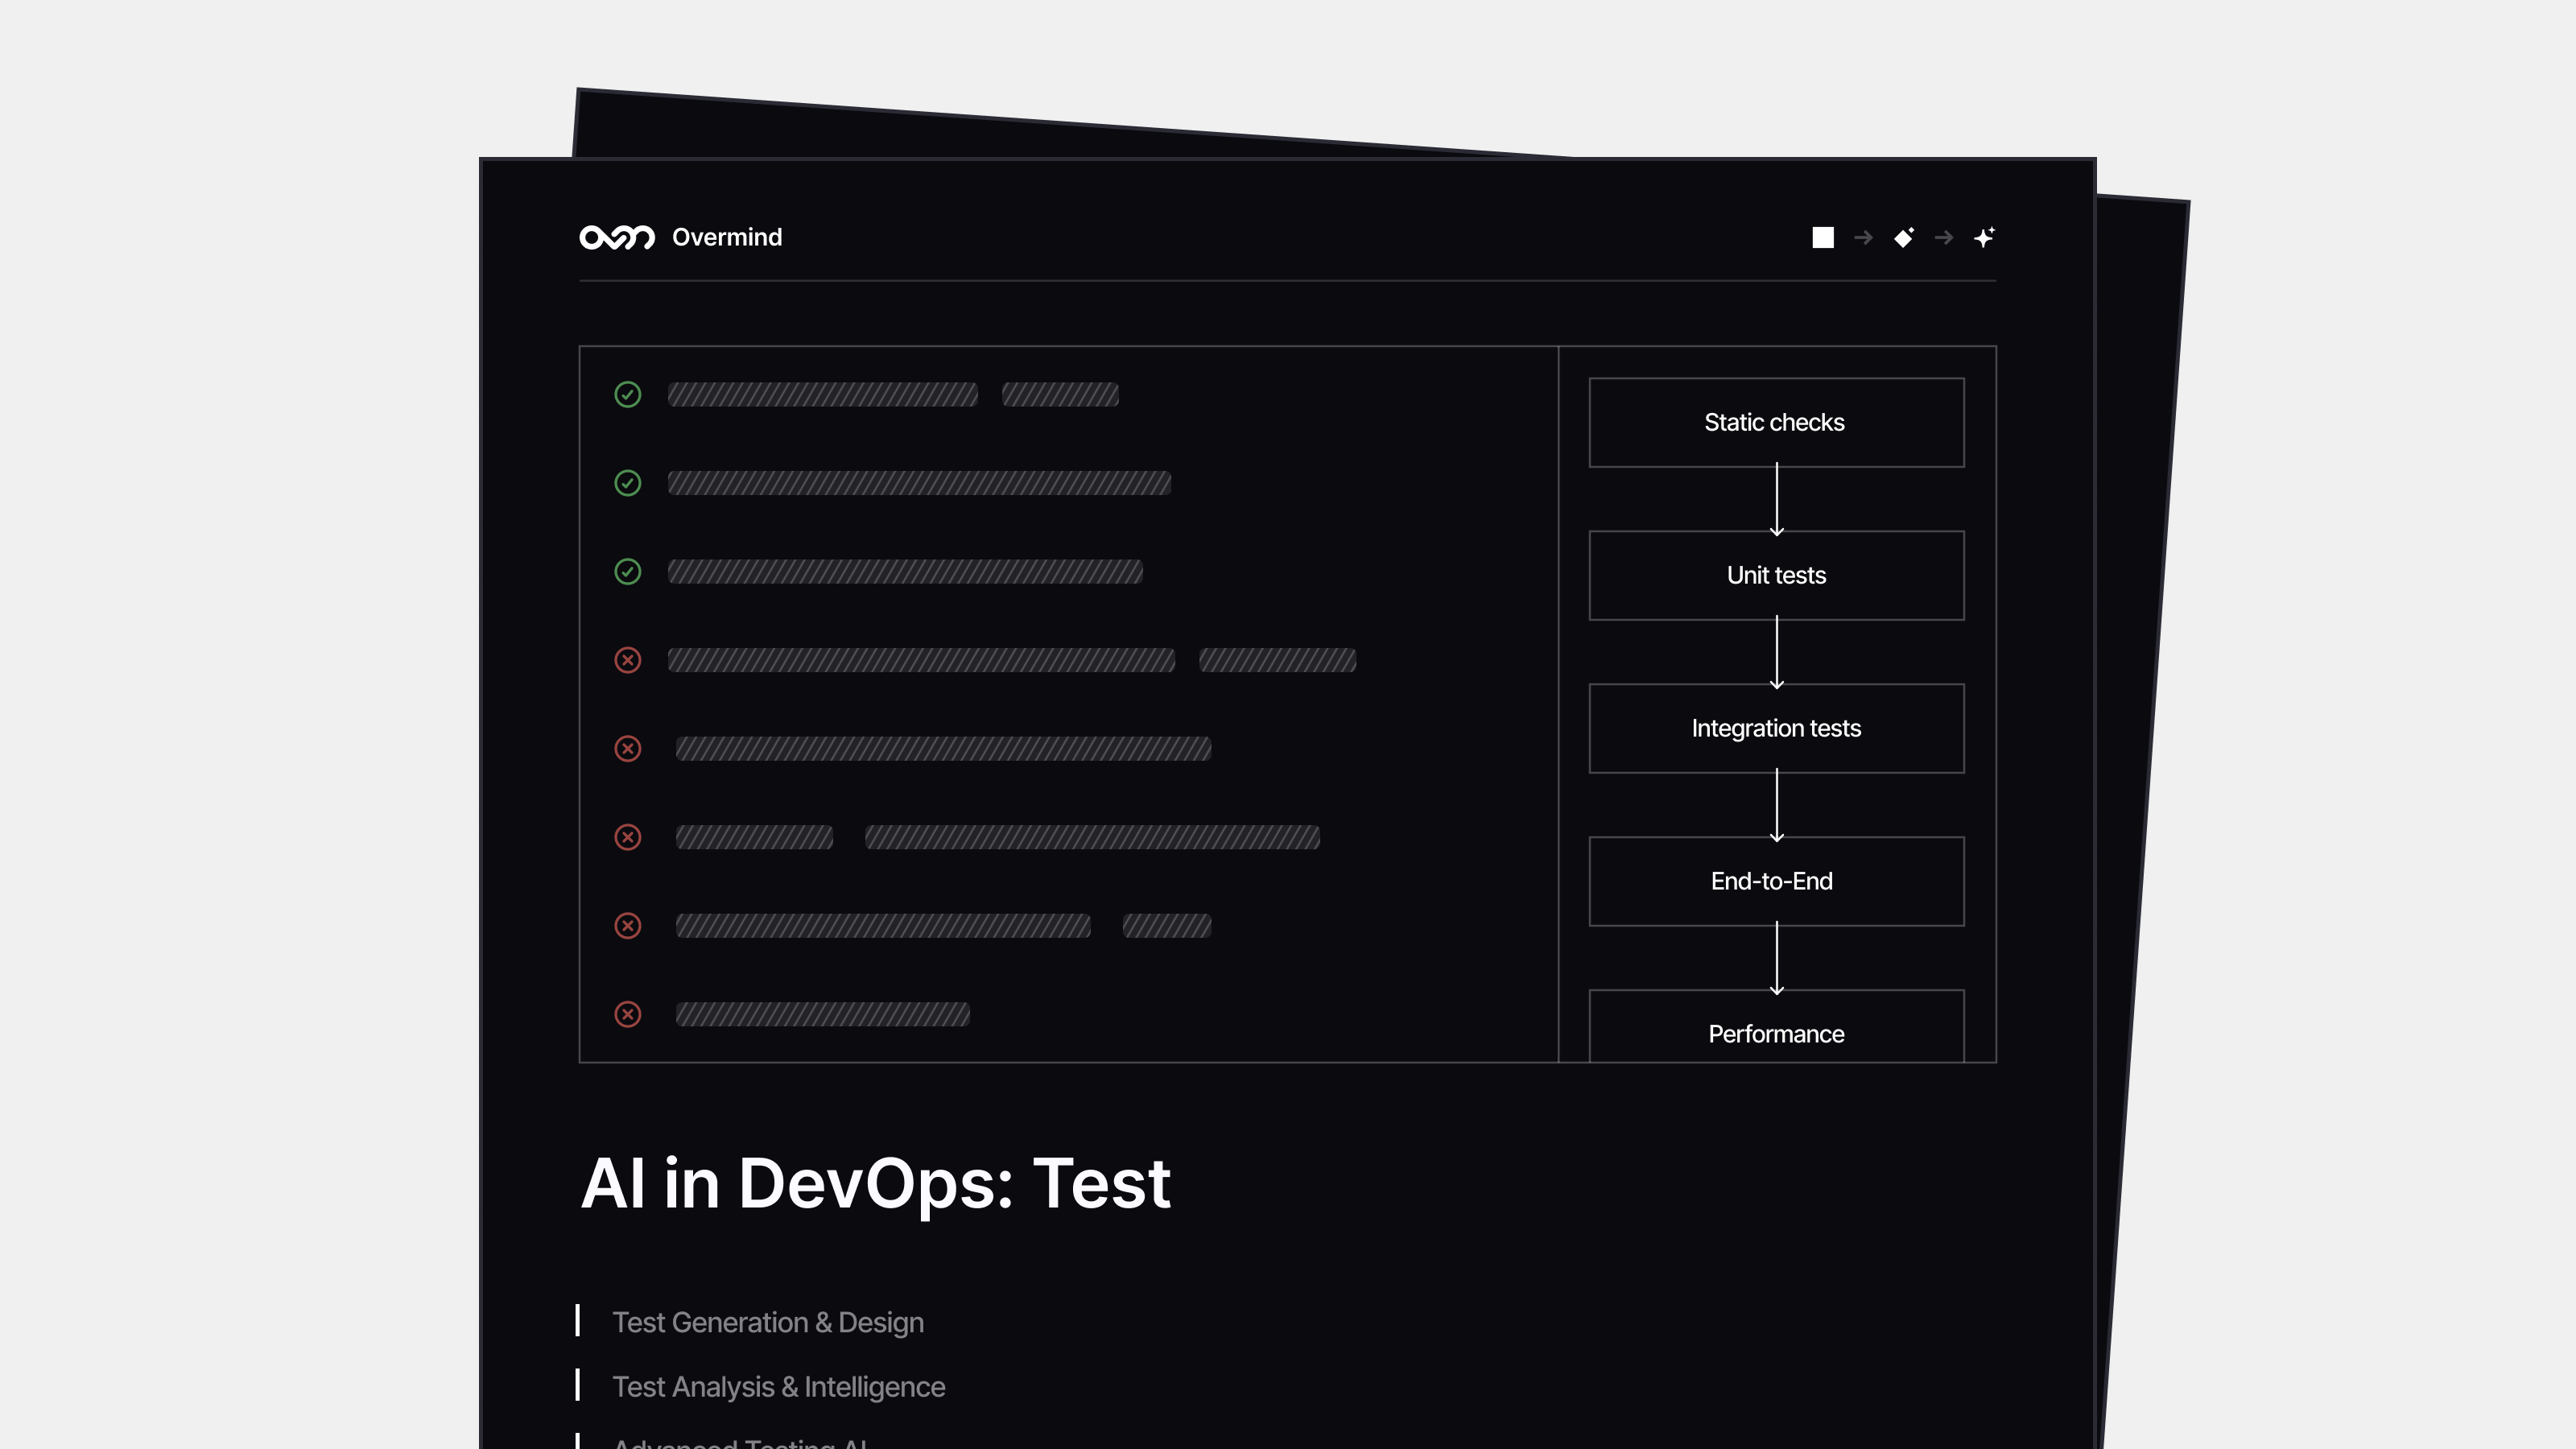Viewport: 2576px width, 1449px height.
Task: Select the sparkles AI icon at top right
Action: pos(1985,237)
